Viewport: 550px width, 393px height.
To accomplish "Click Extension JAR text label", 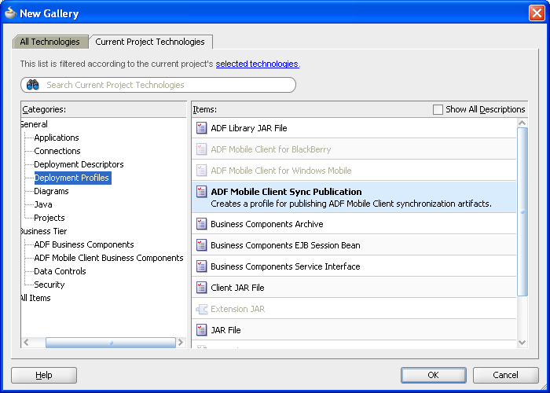I will pos(238,309).
